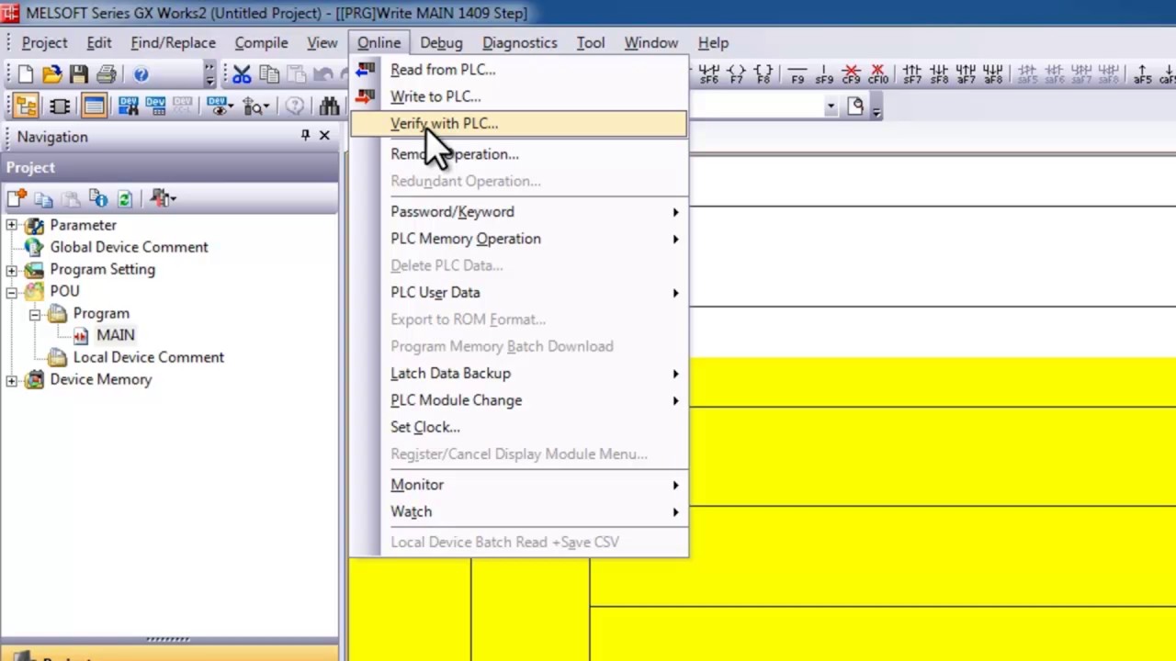Open the Find/Replace menu
The image size is (1176, 661).
pyautogui.click(x=173, y=42)
